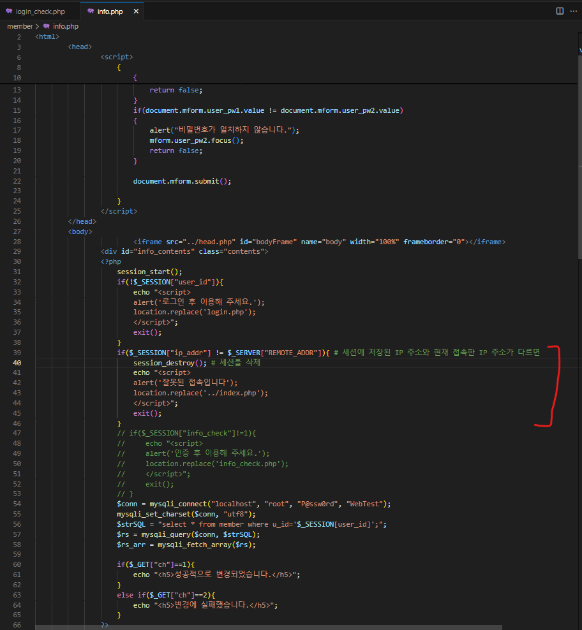Click the if(!$_SESSION["user_id"]) line
Image resolution: width=582 pixels, height=630 pixels.
[170, 282]
